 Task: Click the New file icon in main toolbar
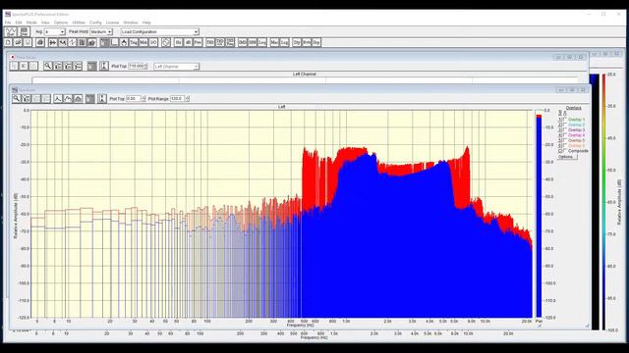(9, 42)
